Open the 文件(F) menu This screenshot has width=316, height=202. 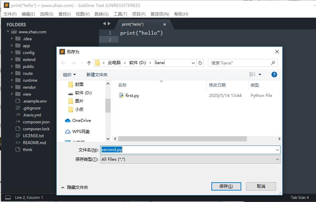pyautogui.click(x=10, y=14)
